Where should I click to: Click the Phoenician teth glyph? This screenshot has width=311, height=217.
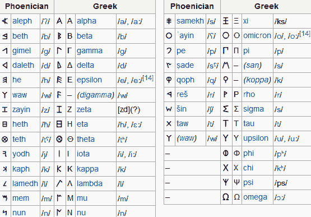4,139
